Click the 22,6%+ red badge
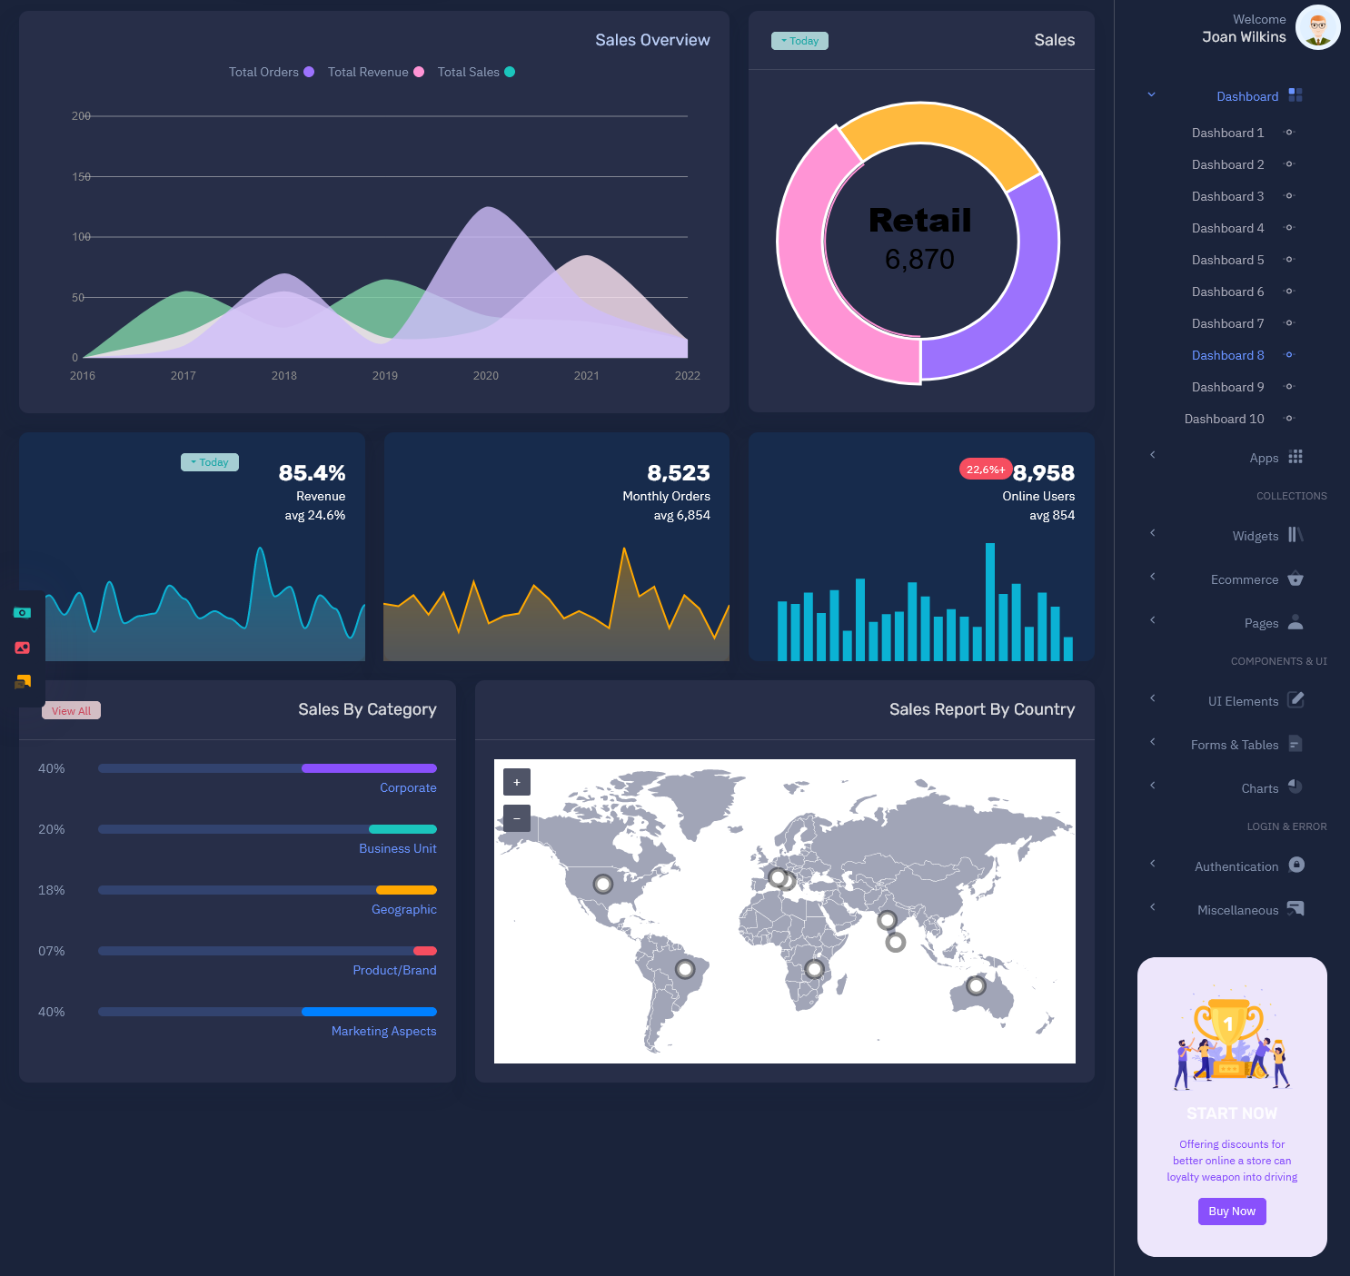This screenshot has width=1350, height=1276. [986, 469]
